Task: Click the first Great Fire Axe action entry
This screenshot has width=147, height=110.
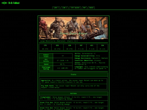Action: 73,103
